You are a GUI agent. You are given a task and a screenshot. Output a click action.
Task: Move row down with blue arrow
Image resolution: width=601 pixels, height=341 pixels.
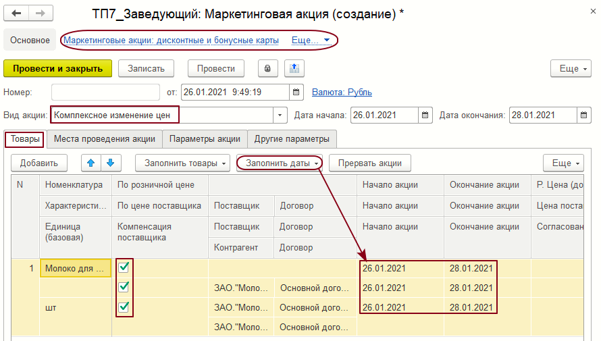pos(110,163)
